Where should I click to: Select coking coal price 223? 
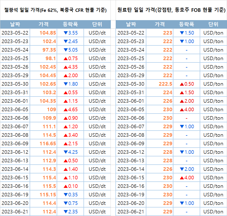point(168,33)
